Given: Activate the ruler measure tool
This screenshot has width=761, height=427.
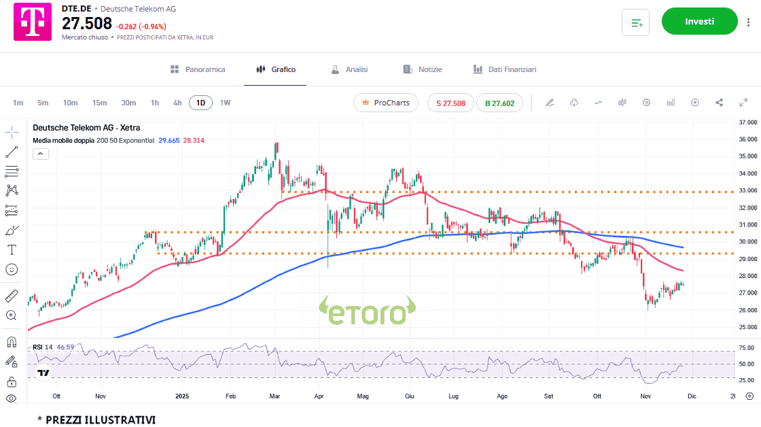Looking at the screenshot, I should pos(12,296).
